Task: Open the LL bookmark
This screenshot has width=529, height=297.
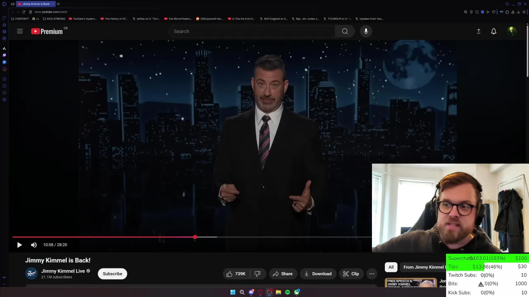Action: pyautogui.click(x=36, y=19)
